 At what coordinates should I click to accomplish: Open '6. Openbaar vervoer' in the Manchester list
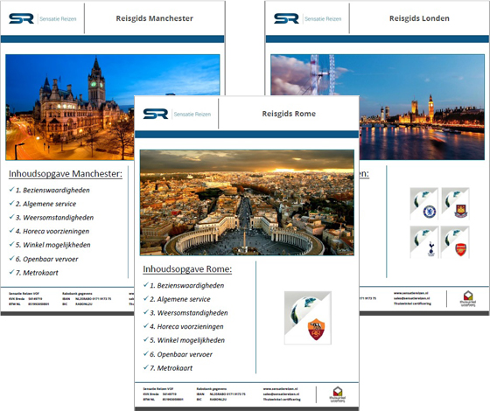[x=47, y=259]
